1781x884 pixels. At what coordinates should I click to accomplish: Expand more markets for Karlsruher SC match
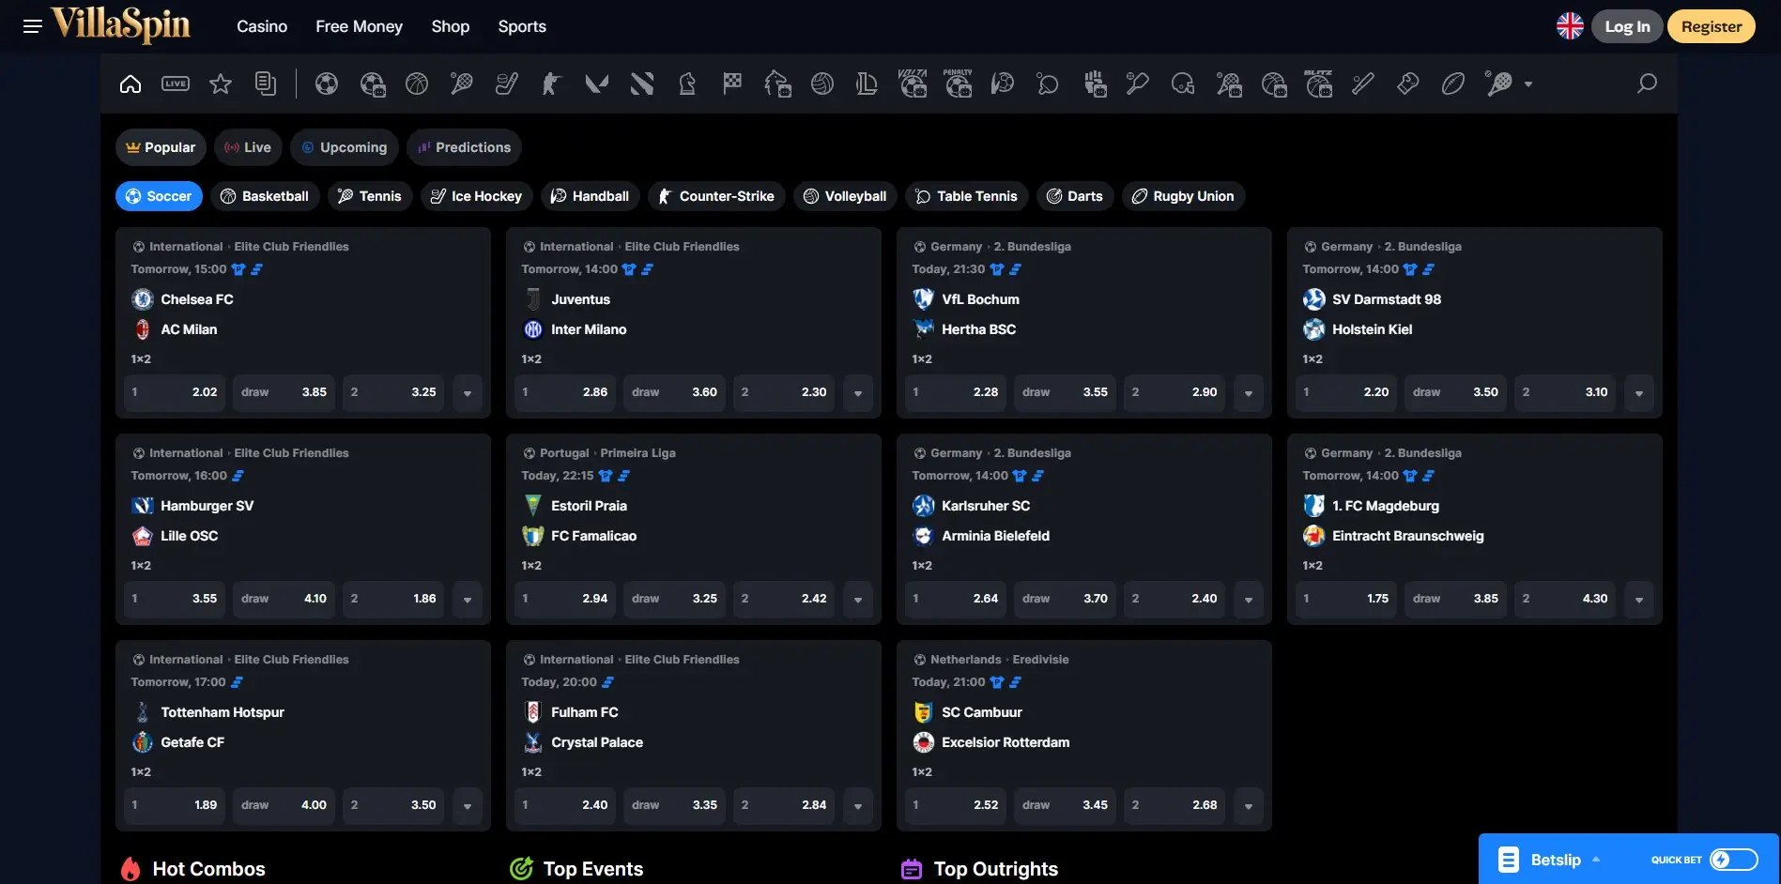1249,599
